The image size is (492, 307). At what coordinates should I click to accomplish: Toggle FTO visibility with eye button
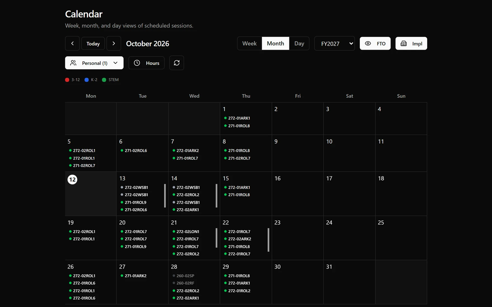(x=375, y=44)
